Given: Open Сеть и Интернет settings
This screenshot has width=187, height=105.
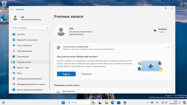Looking at the screenshot, I should click(30, 45).
